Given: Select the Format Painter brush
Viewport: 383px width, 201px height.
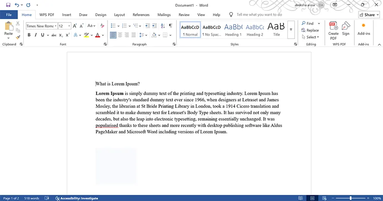Looking at the screenshot, I should point(18,37).
